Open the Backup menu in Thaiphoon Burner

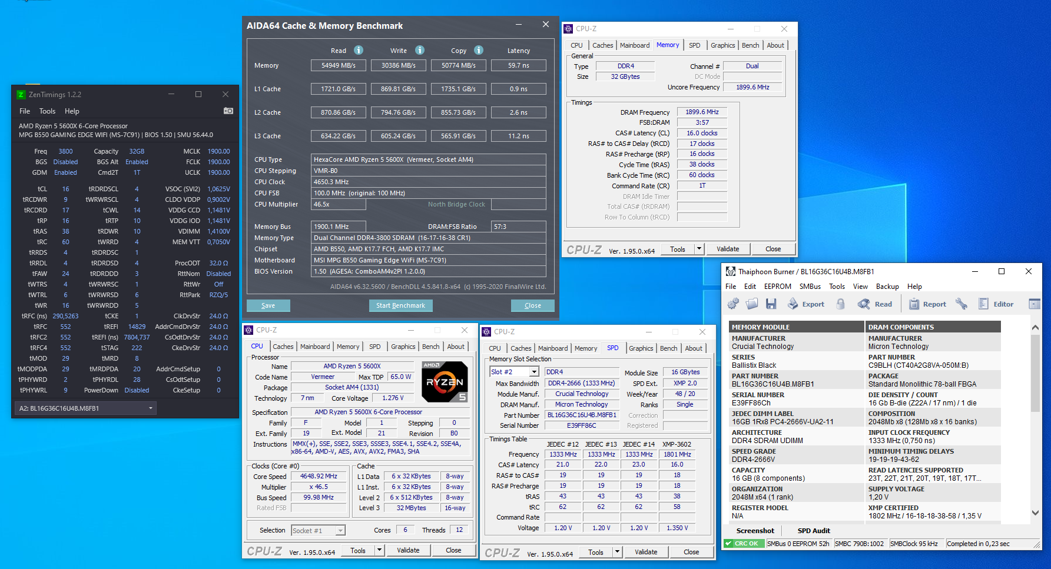pyautogui.click(x=887, y=287)
